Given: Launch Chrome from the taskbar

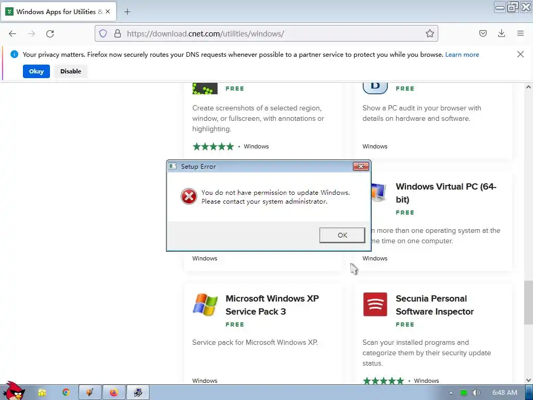Looking at the screenshot, I should coord(66,393).
